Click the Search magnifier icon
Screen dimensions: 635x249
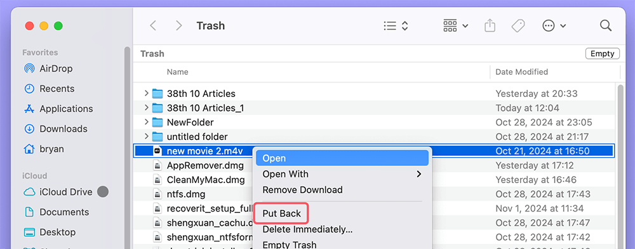(x=605, y=26)
